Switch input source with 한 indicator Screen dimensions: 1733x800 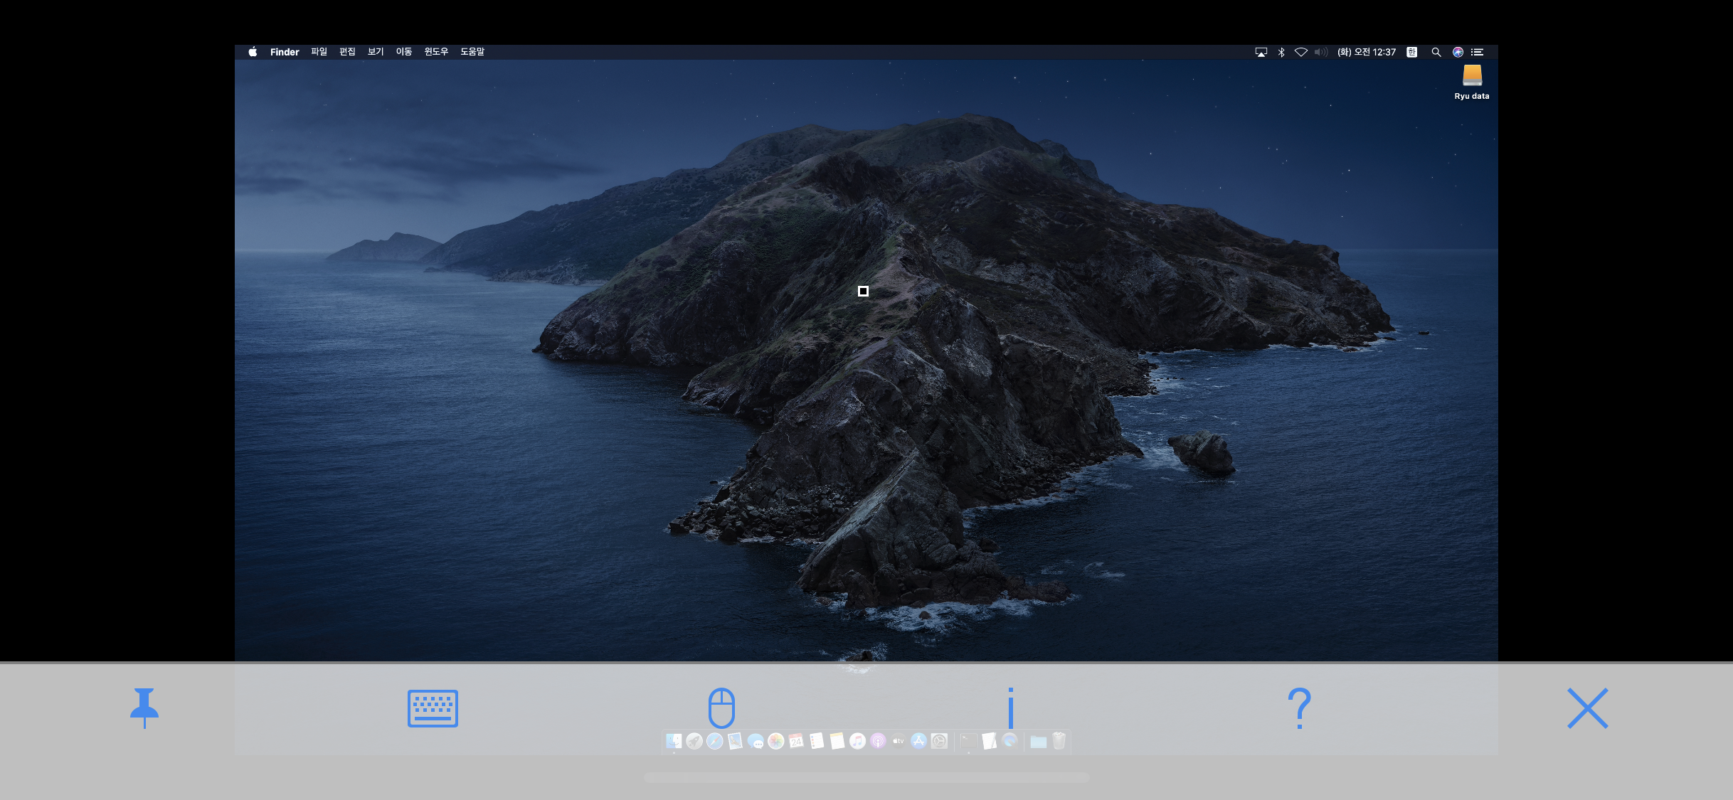click(1412, 52)
